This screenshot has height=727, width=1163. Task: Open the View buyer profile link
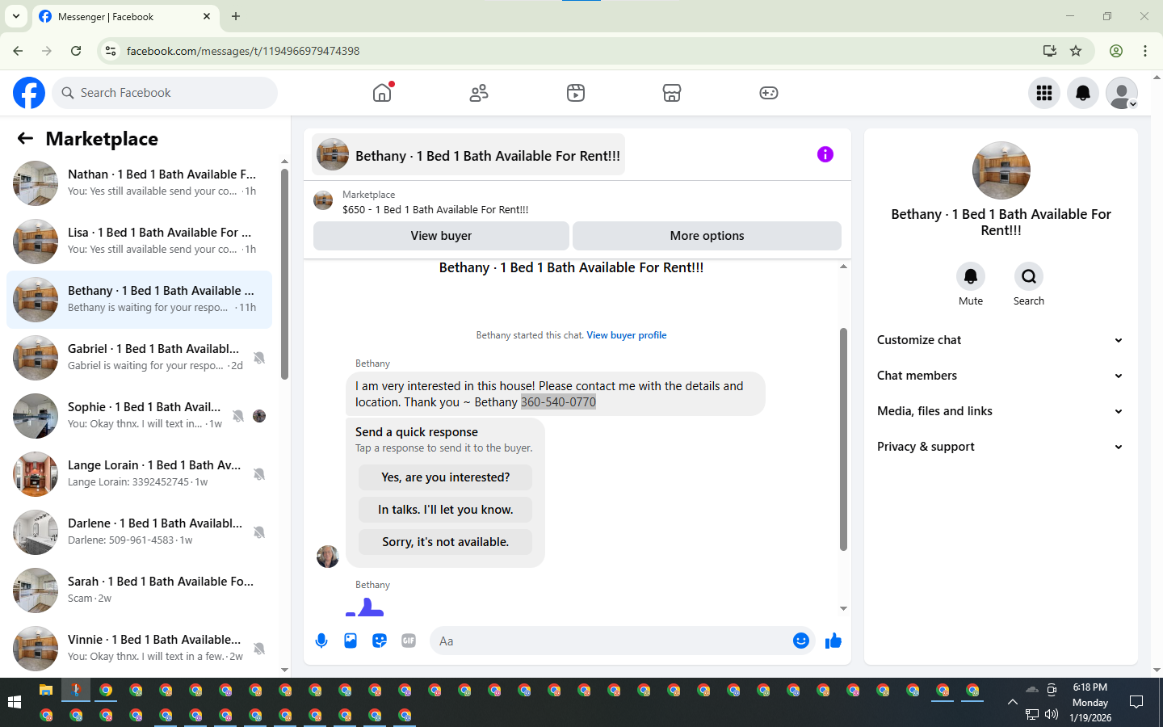627,335
